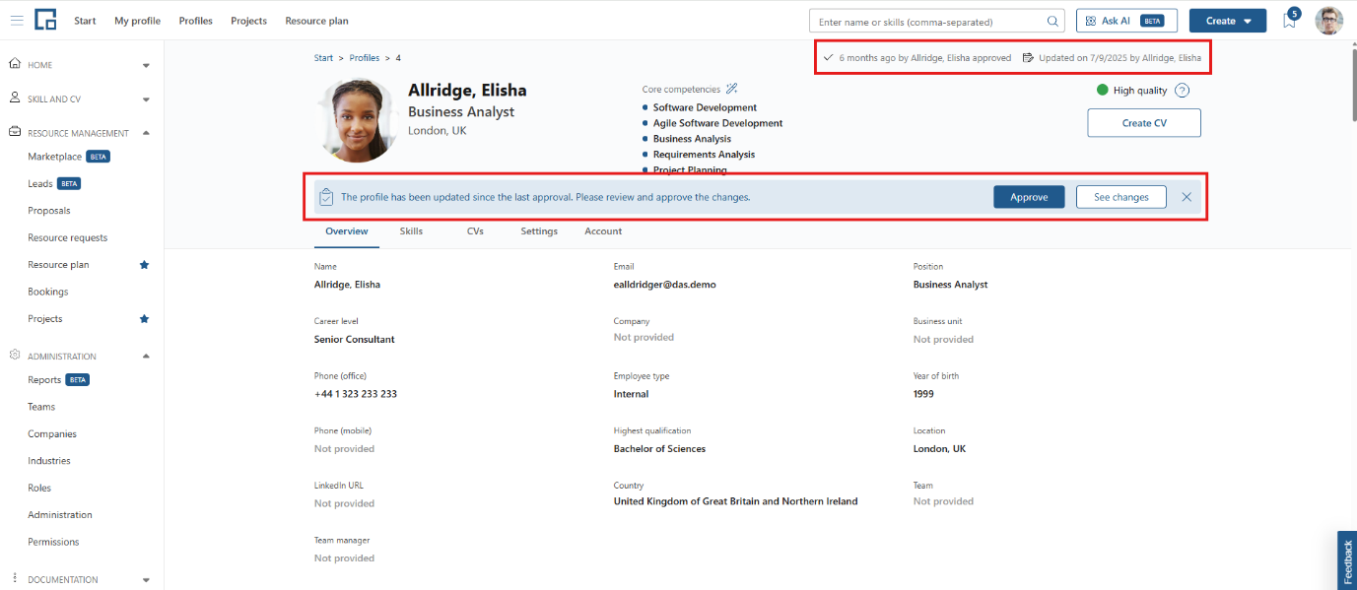The image size is (1357, 590).
Task: Go to Start in top navigation
Action: [x=85, y=21]
